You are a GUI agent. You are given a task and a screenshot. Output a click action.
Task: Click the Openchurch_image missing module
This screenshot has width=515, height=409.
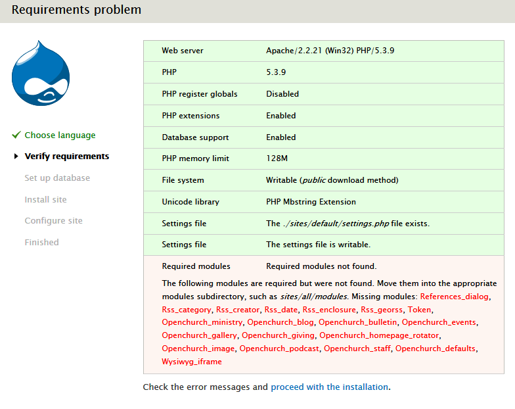click(x=198, y=349)
